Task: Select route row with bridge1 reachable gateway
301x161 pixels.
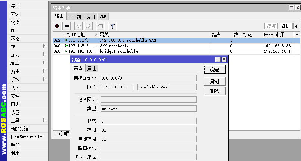Action: tap(176, 51)
